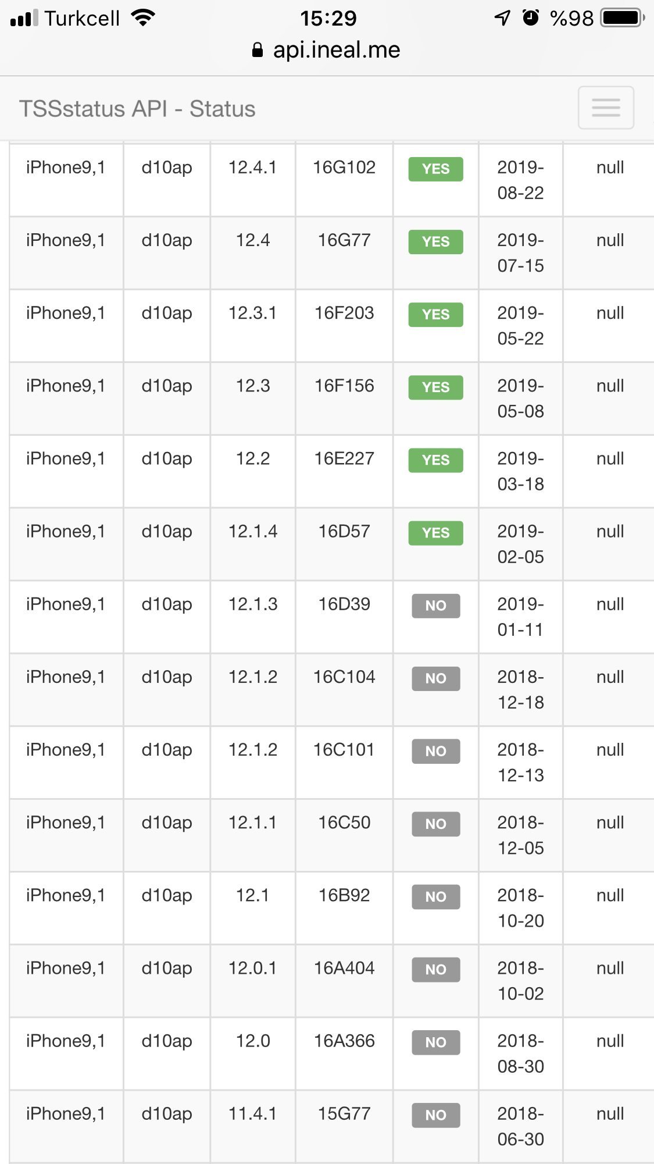
Task: Tap the location arrow status icon
Action: [502, 18]
